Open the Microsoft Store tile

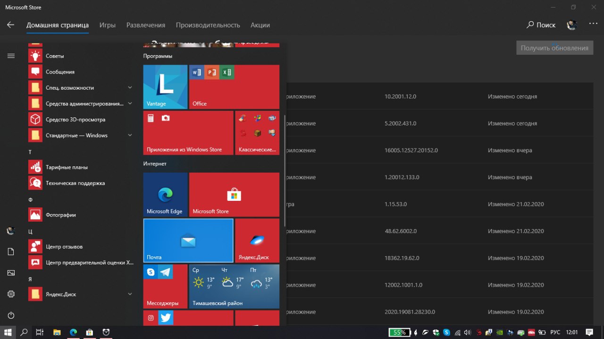234,194
